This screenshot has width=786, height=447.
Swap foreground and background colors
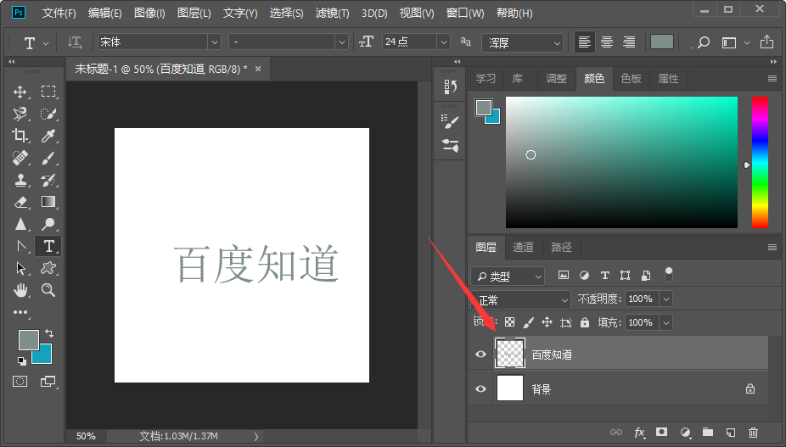49,333
